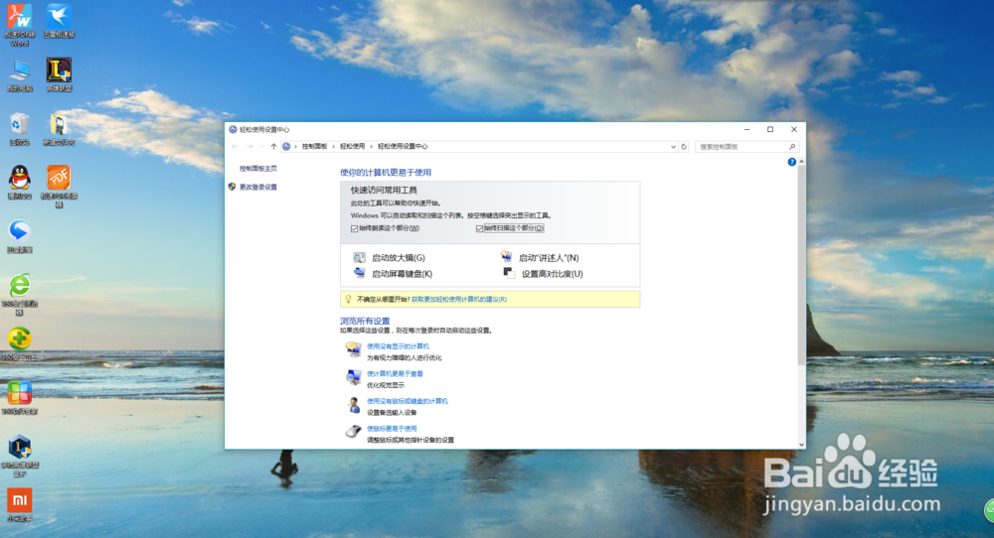
Task: Open the 使鼠标更易于使用 link
Action: point(391,429)
